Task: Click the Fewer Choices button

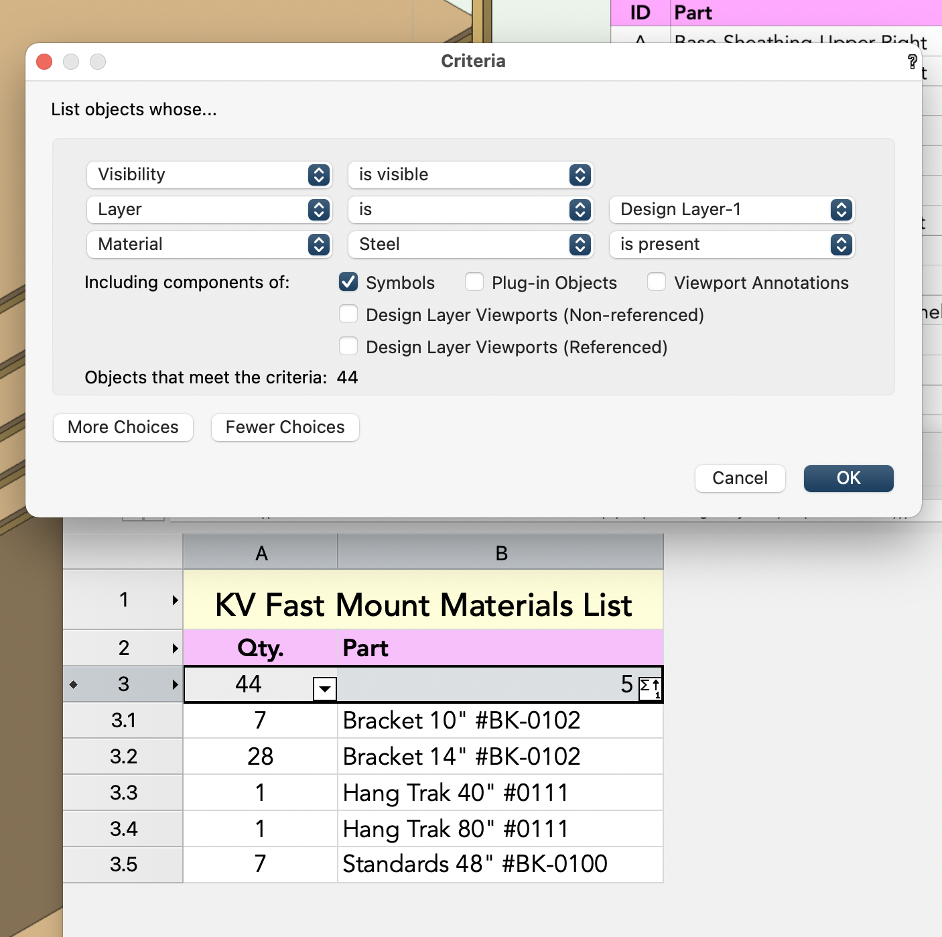Action: click(285, 427)
